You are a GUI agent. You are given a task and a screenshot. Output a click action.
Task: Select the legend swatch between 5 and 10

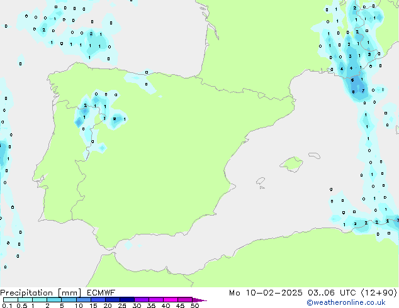pos(69,300)
